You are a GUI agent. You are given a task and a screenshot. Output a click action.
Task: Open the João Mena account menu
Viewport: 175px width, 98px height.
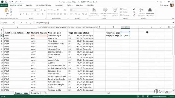[x=165, y=5]
